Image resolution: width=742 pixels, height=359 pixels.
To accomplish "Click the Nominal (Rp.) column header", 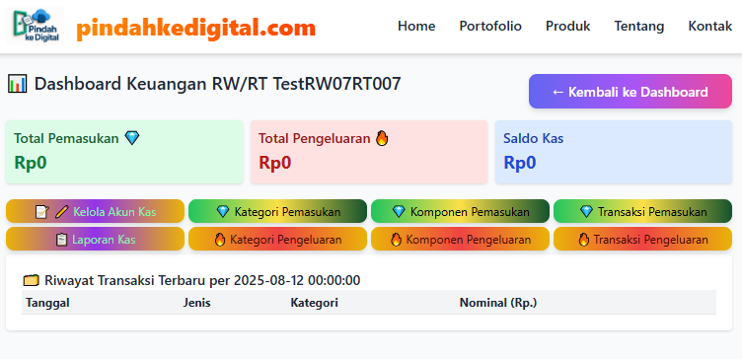I will point(498,303).
